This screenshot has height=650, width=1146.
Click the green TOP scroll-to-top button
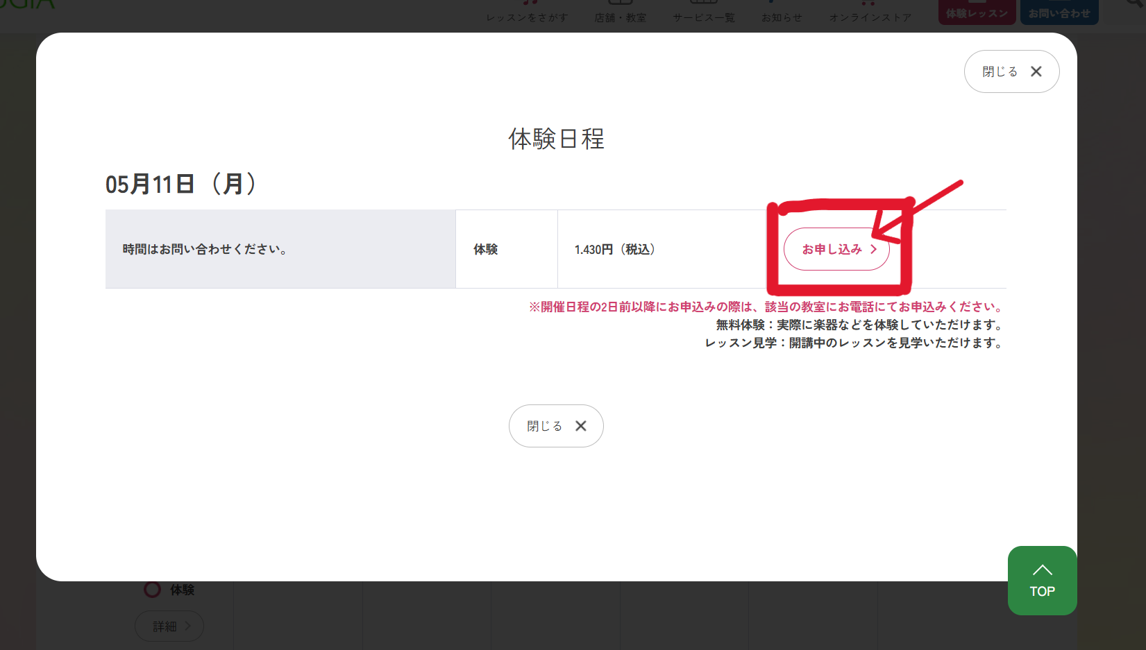[x=1042, y=581]
